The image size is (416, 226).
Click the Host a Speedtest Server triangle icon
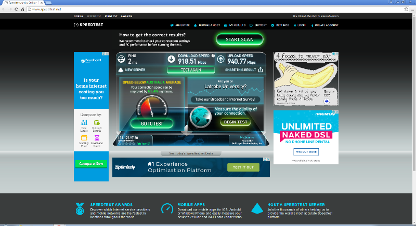click(x=257, y=208)
